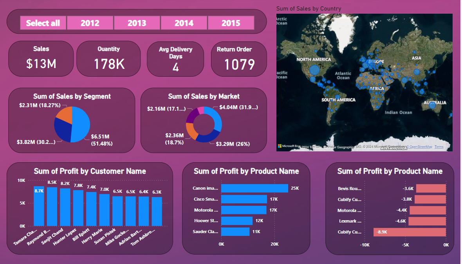Select the Canon 25K profit bar
The height and width of the screenshot is (264, 462).
point(254,188)
